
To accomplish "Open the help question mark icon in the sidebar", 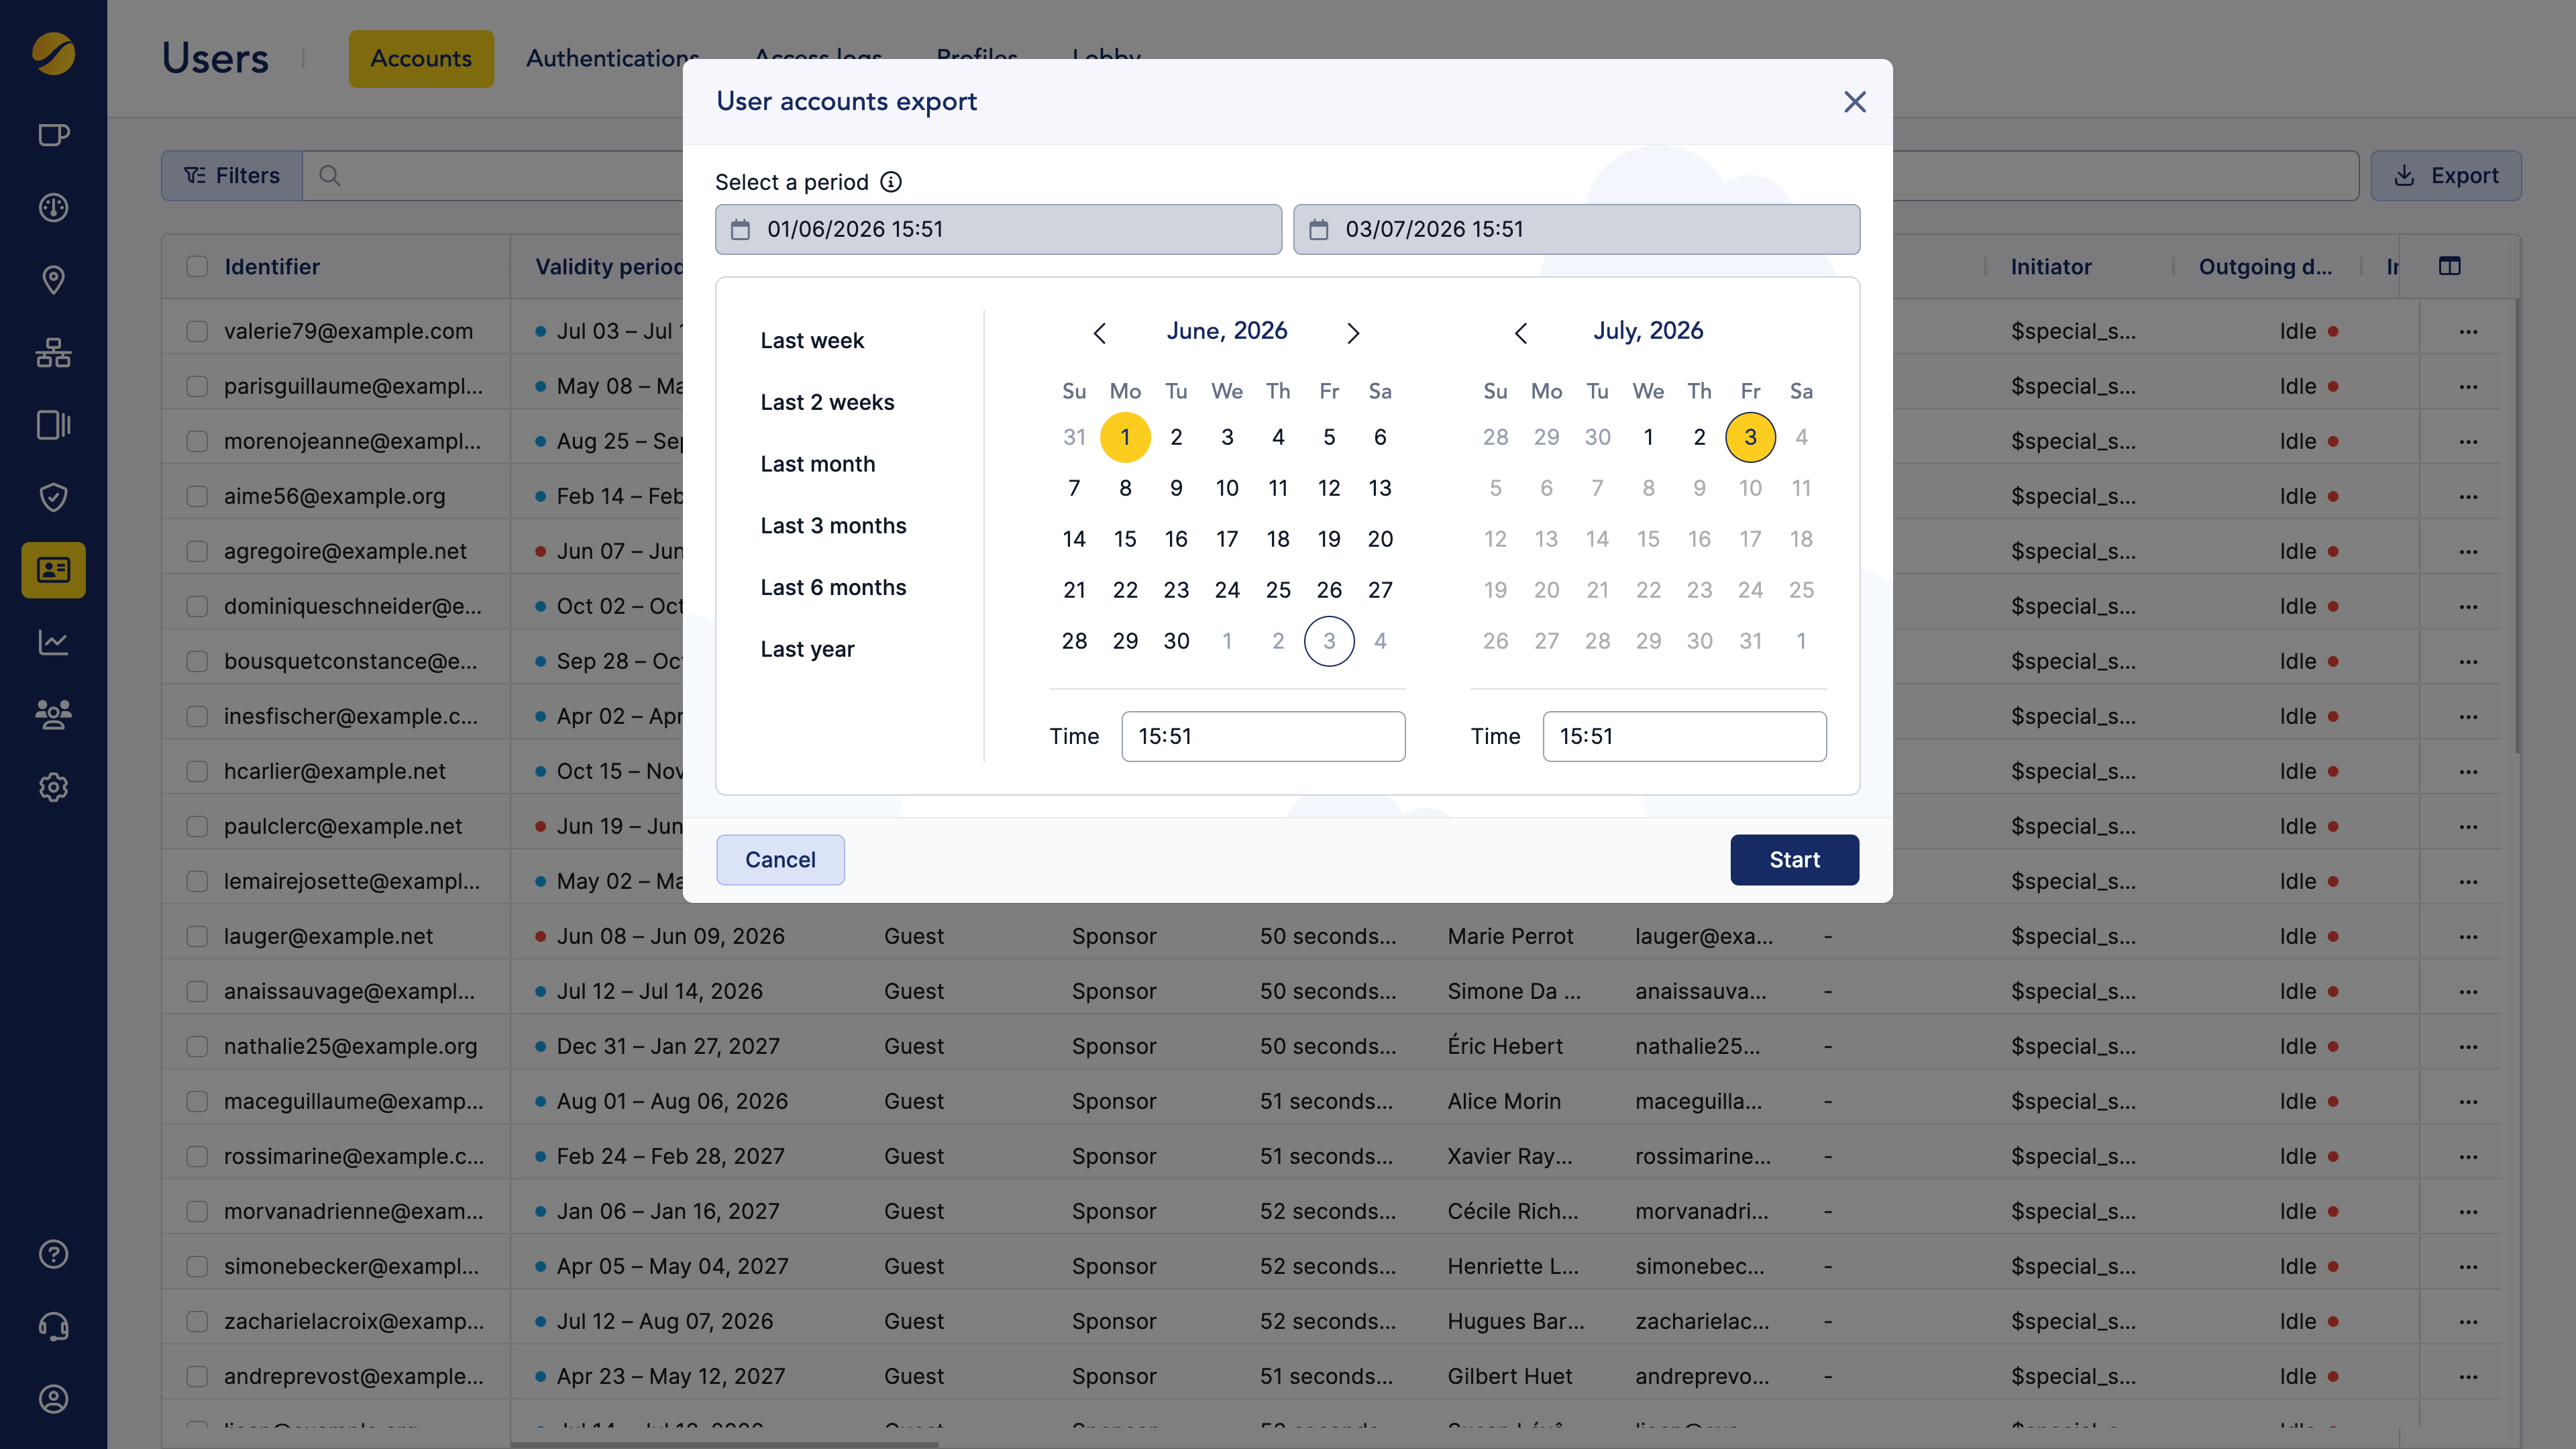I will click(53, 1254).
